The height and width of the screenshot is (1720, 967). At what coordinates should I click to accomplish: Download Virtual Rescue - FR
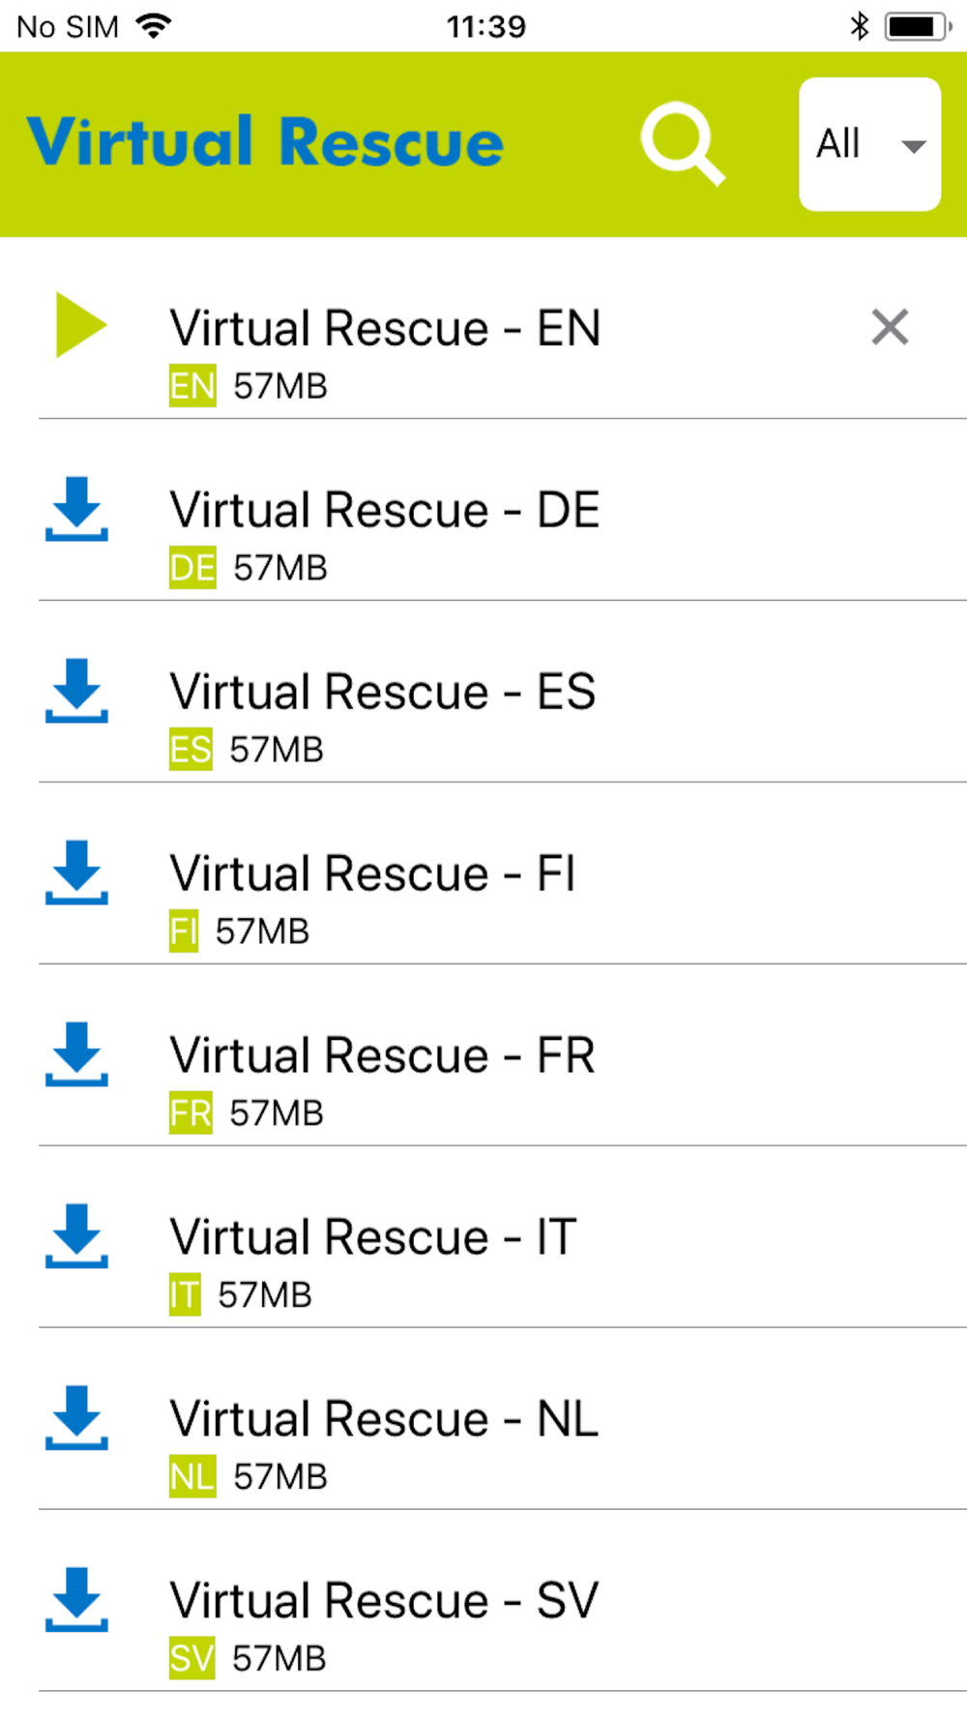click(76, 1054)
